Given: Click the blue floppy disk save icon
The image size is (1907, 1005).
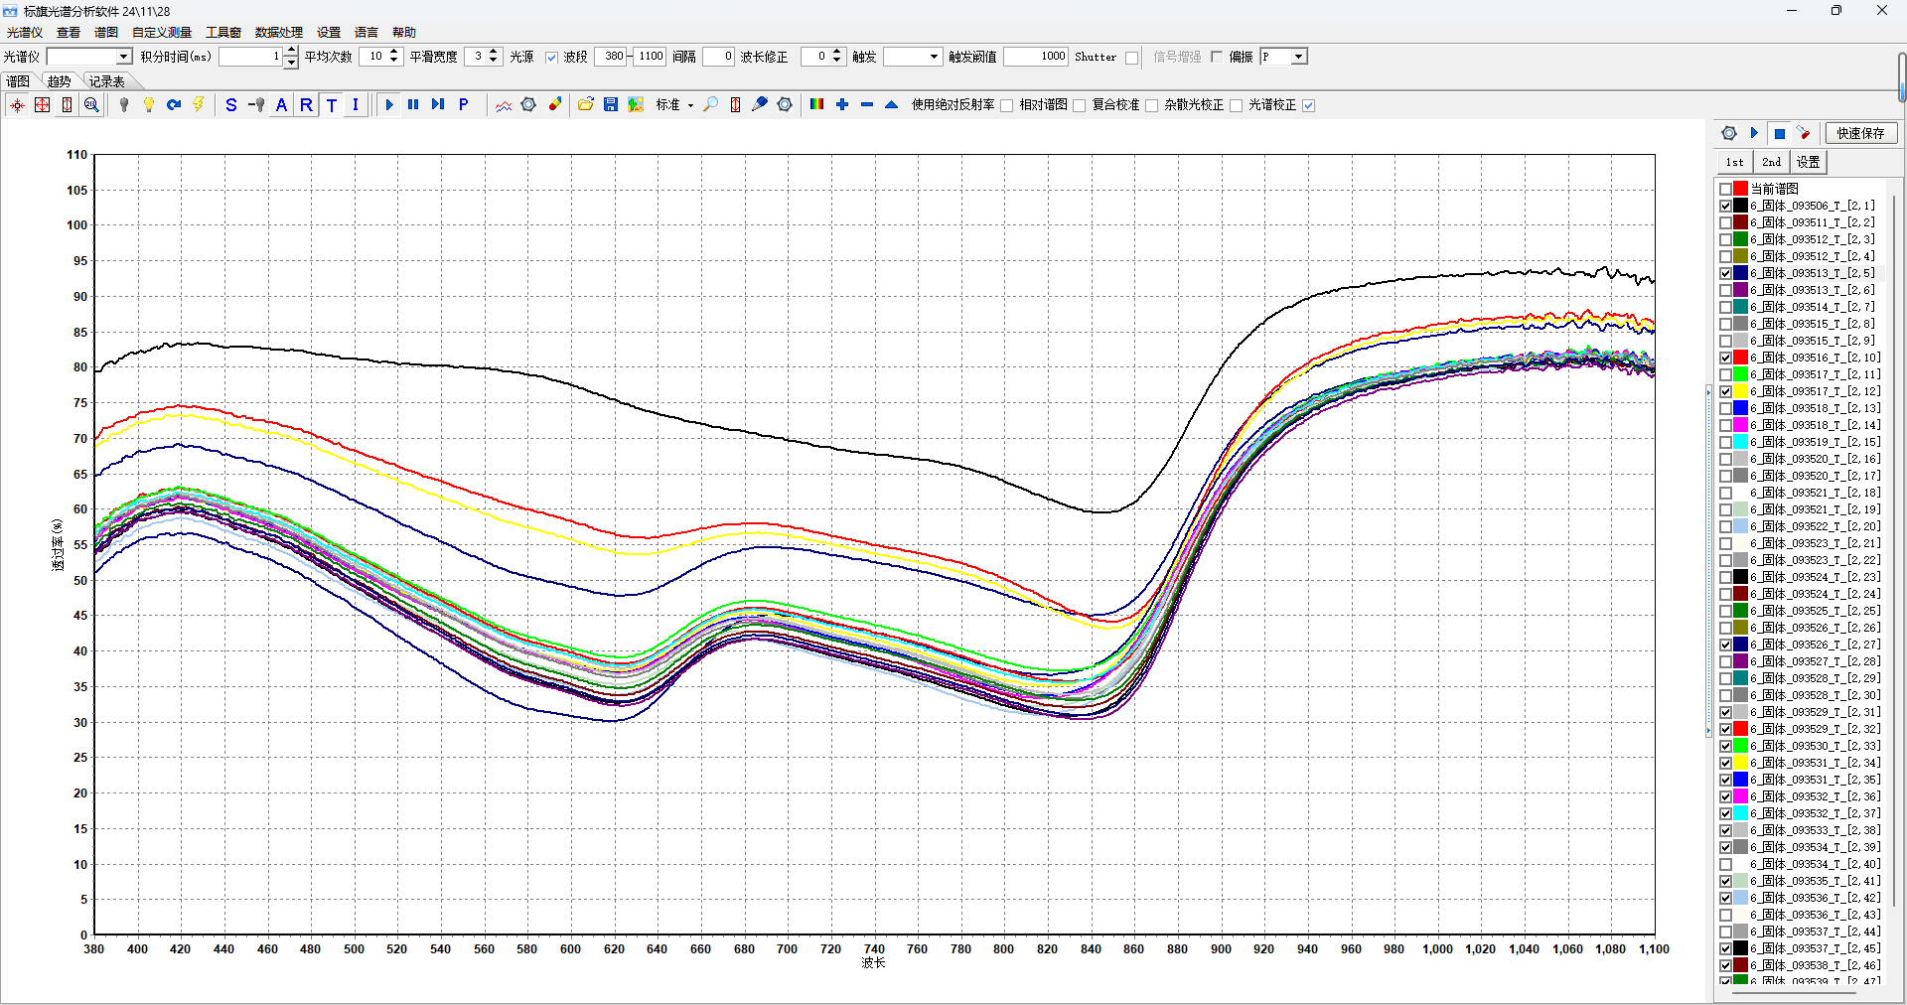Looking at the screenshot, I should pyautogui.click(x=611, y=104).
